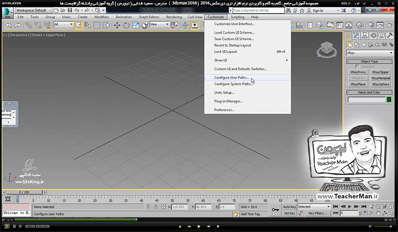
Task: Open the Workspace: Default dropdown
Action: pyautogui.click(x=33, y=10)
